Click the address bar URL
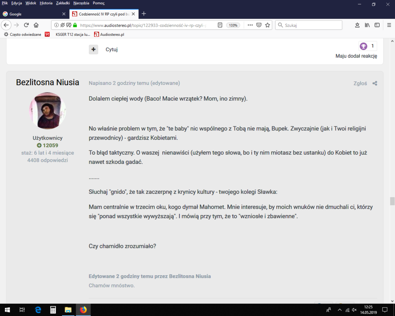The image size is (395, 316). tap(143, 25)
